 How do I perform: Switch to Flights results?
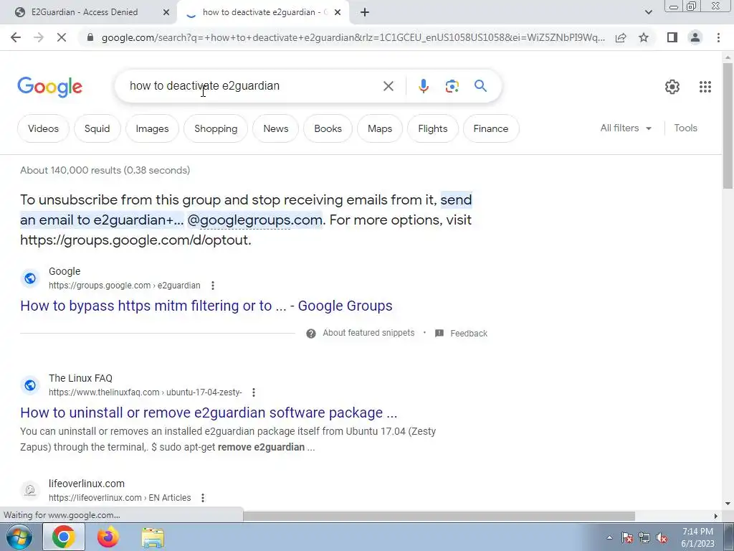432,128
